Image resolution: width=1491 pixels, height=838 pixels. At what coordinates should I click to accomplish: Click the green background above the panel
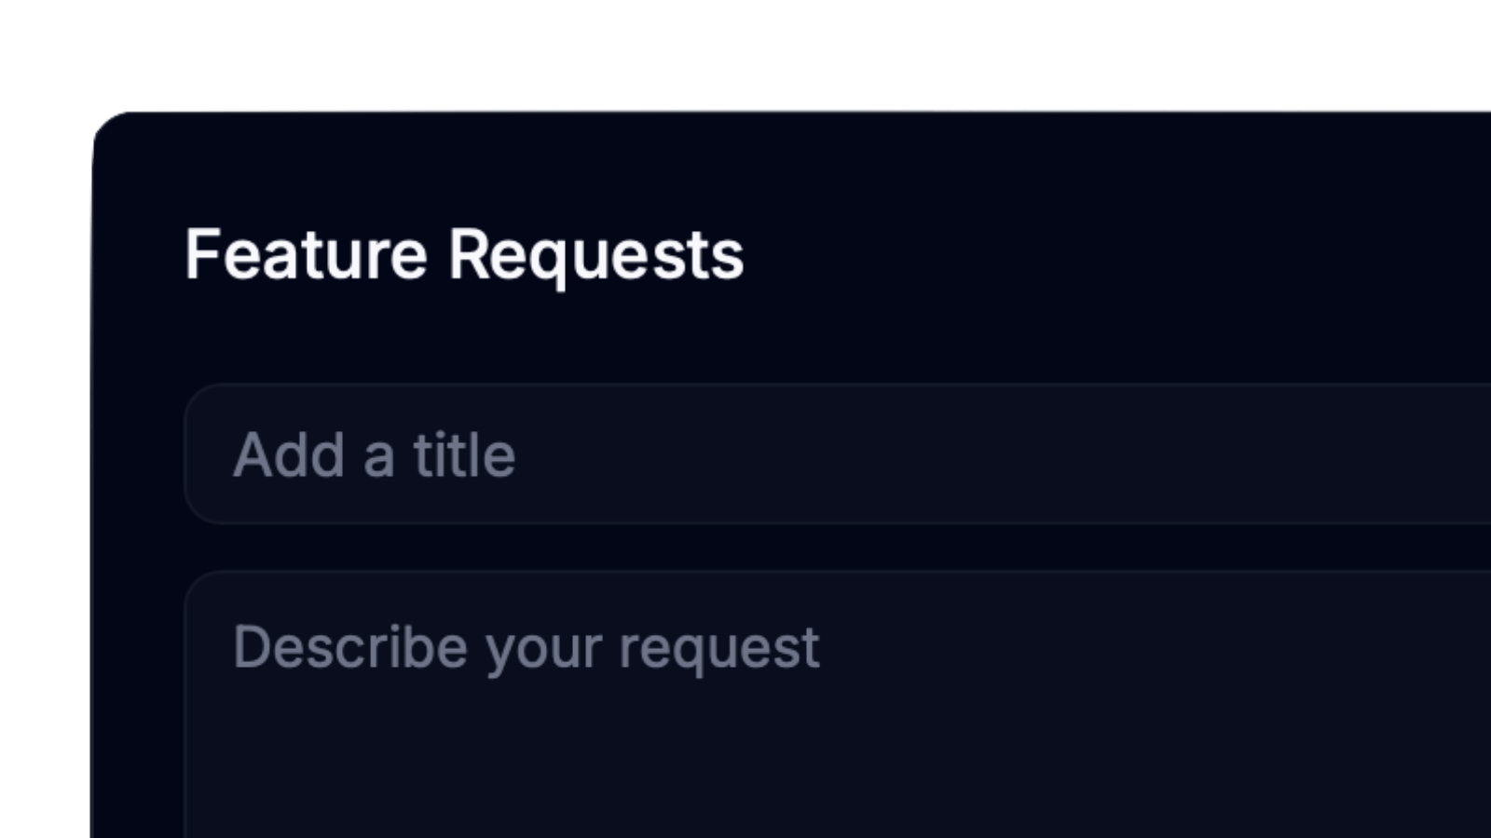point(745,51)
